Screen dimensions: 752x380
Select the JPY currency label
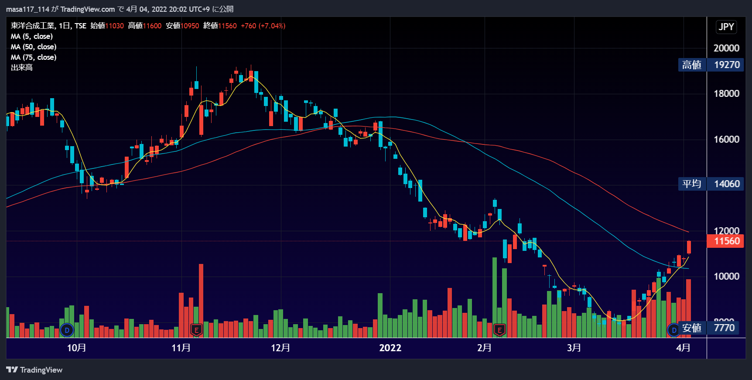[726, 27]
